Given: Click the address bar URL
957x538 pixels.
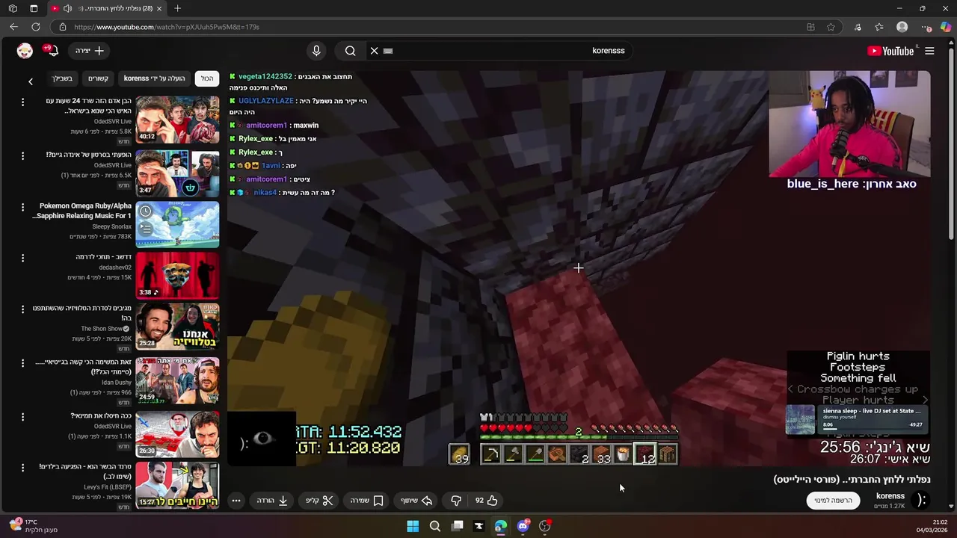Looking at the screenshot, I should 167,27.
